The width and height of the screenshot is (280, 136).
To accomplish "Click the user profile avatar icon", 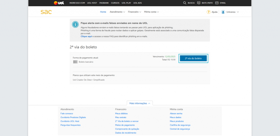I will point(223,12).
